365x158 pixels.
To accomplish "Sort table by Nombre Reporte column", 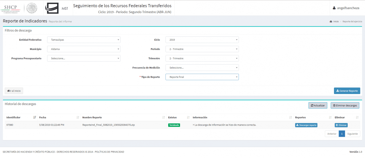I will point(123,117).
